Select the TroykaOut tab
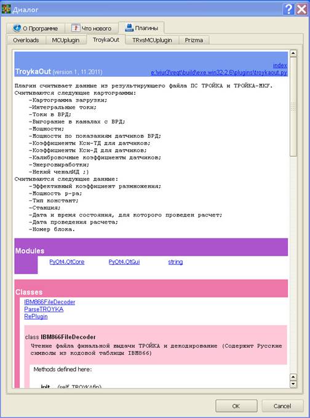The image size is (310, 418). (106, 40)
